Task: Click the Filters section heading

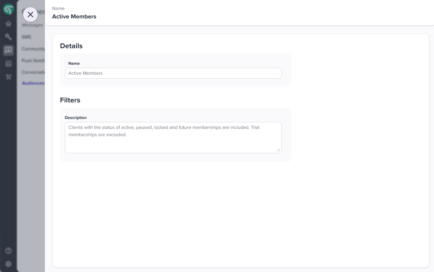Action: click(x=70, y=100)
